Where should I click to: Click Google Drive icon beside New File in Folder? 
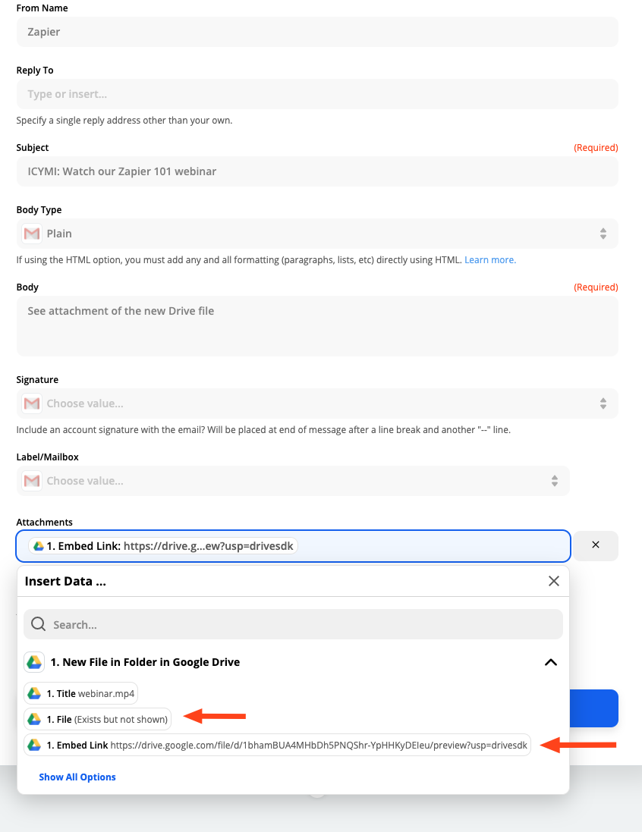point(34,662)
